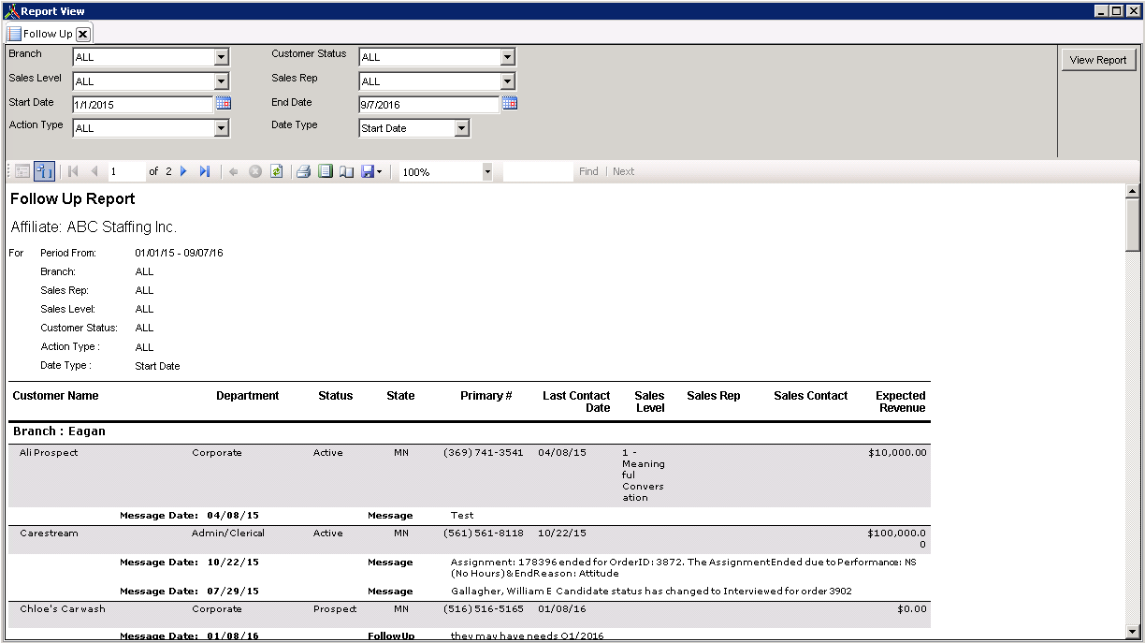1145x643 pixels.
Task: Select the Ali Prospect customer row
Action: (x=470, y=475)
